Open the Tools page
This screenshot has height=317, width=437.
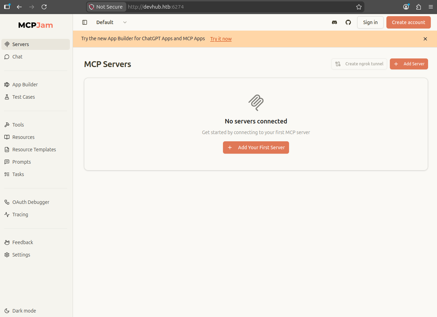click(36, 125)
